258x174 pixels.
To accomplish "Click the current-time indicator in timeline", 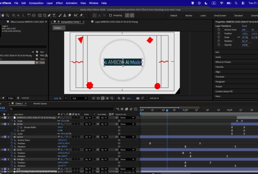I will click(x=167, y=110).
